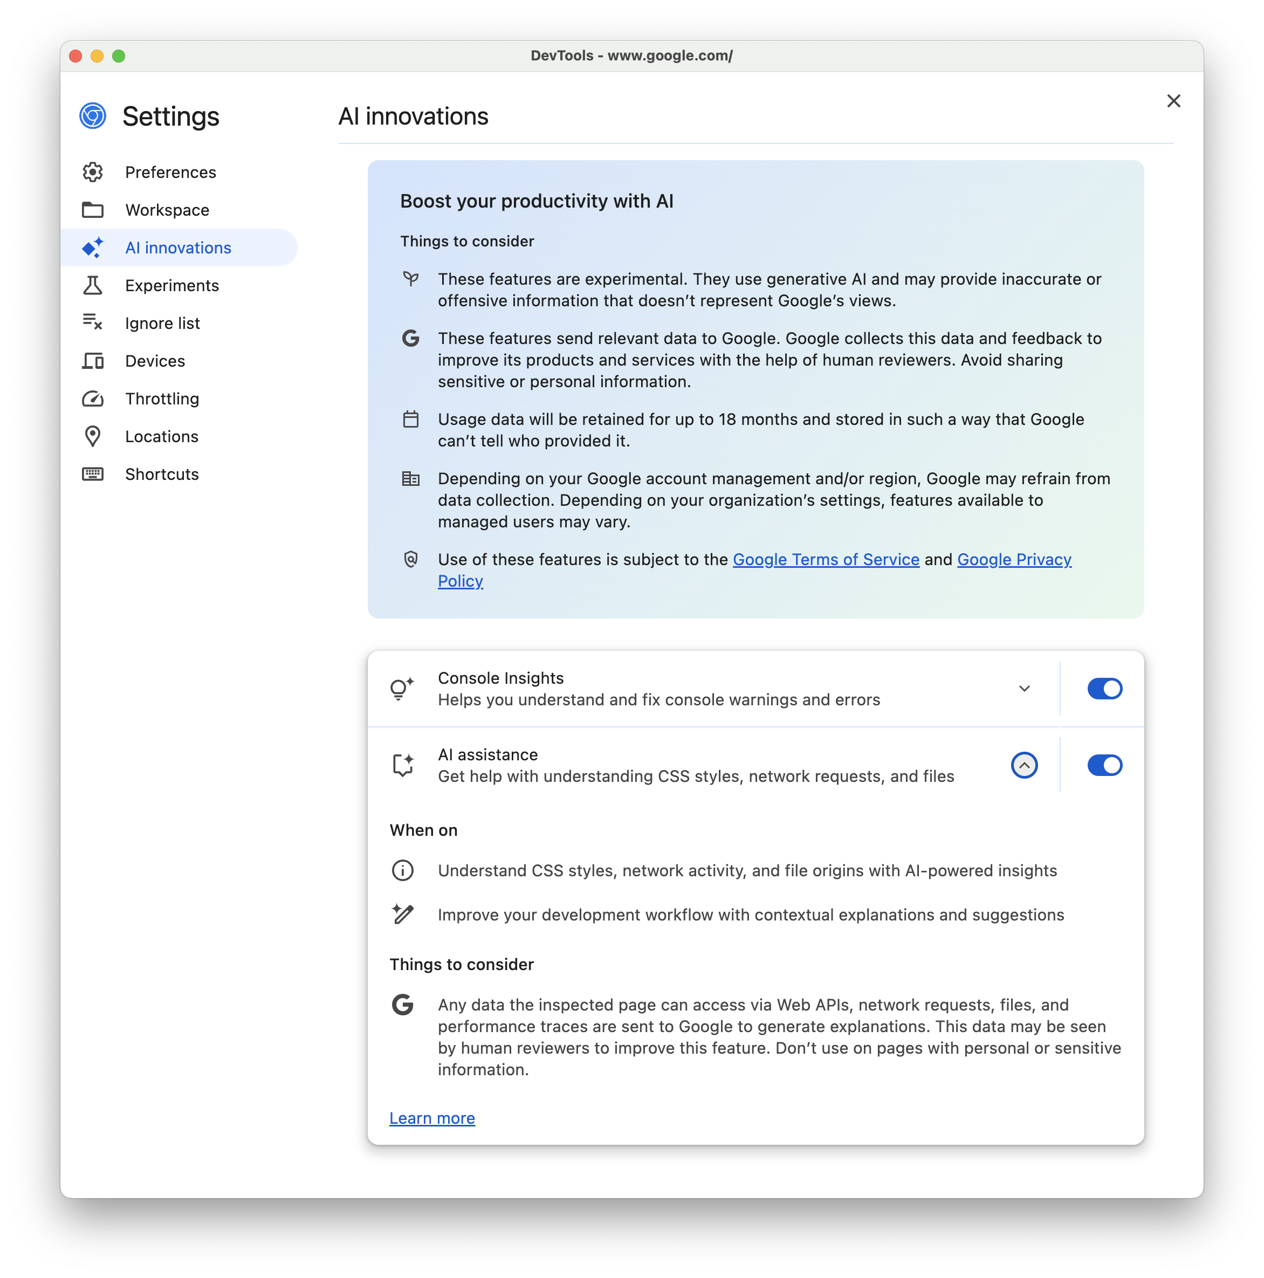Click the Experiments beaker icon
The image size is (1264, 1278).
pyautogui.click(x=92, y=285)
